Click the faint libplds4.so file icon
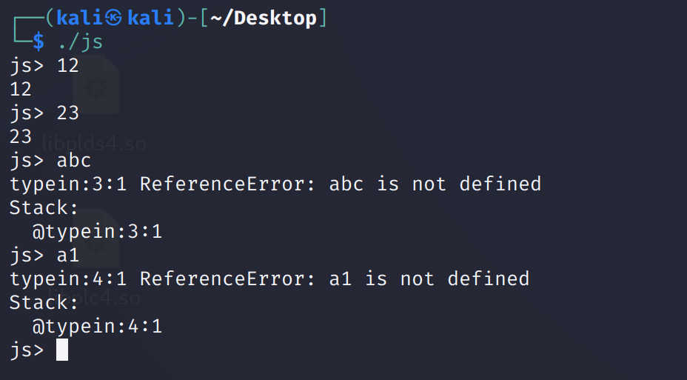 pos(96,89)
